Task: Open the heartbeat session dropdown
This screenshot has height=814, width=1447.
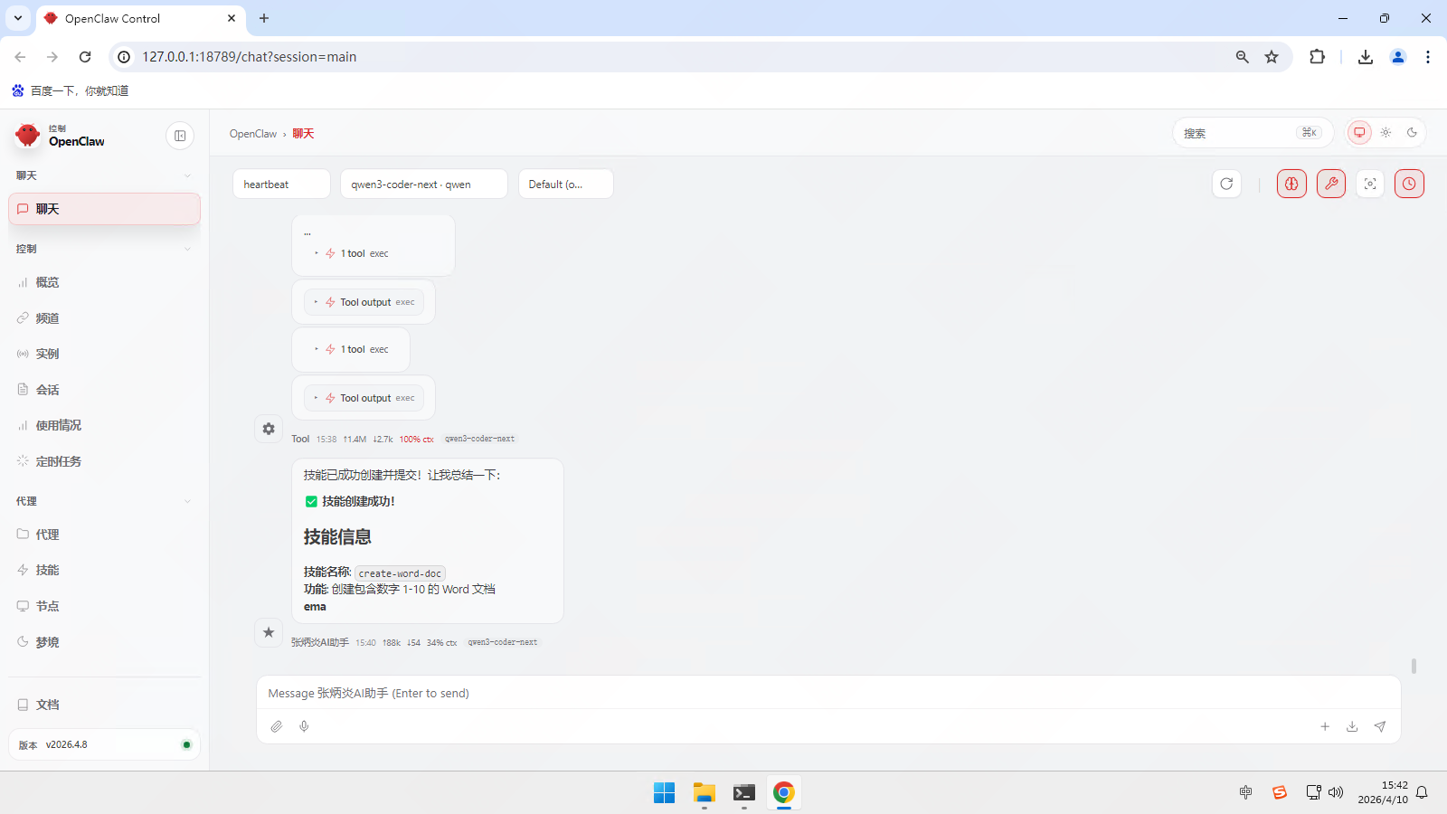Action: (x=281, y=184)
